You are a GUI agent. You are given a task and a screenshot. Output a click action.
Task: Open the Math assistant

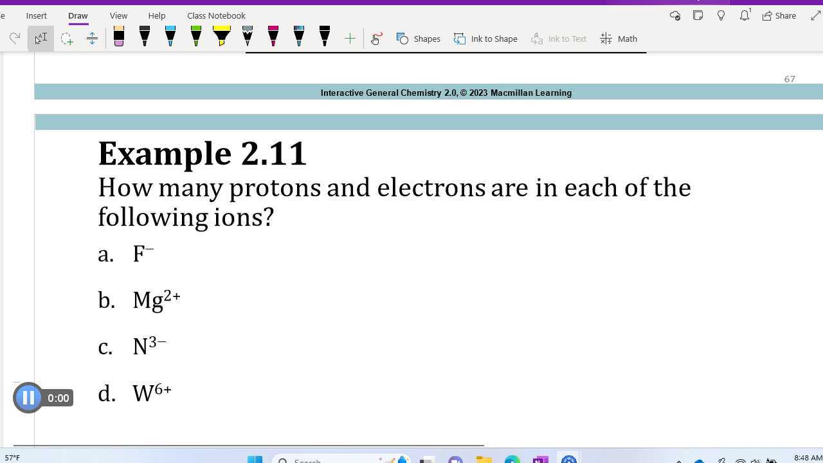tap(619, 39)
